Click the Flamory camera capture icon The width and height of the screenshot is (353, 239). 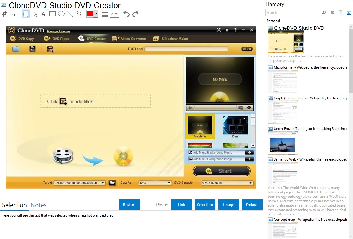(x=332, y=13)
